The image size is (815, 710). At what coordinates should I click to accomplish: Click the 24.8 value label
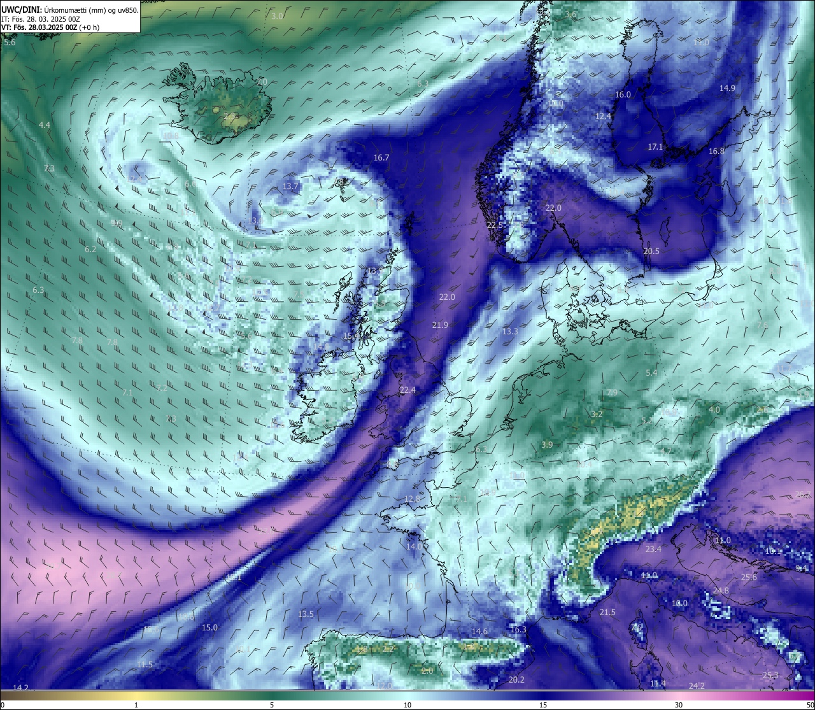720,590
